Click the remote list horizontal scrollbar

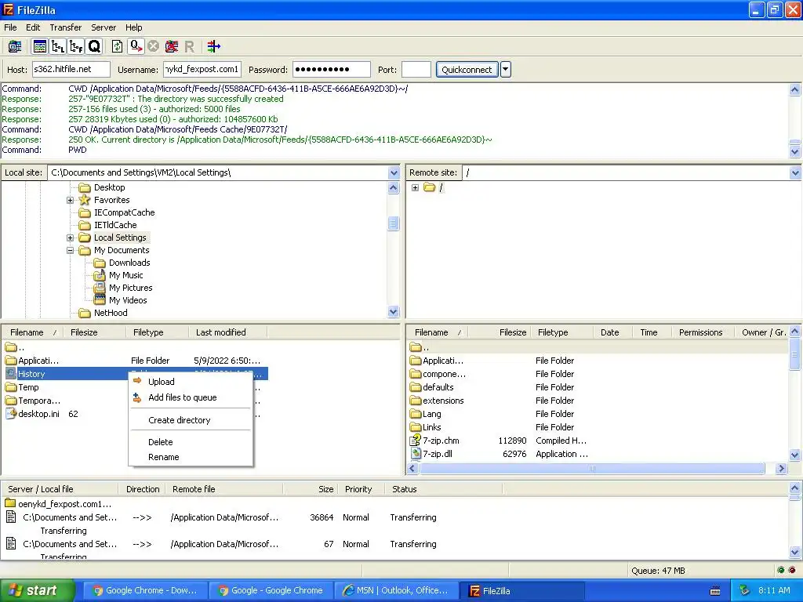(x=592, y=469)
